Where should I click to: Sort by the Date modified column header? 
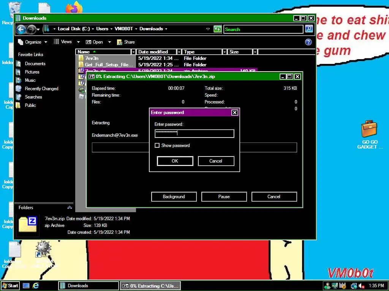156,52
